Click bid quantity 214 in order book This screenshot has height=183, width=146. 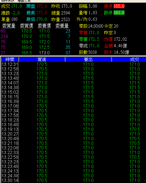(4, 36)
